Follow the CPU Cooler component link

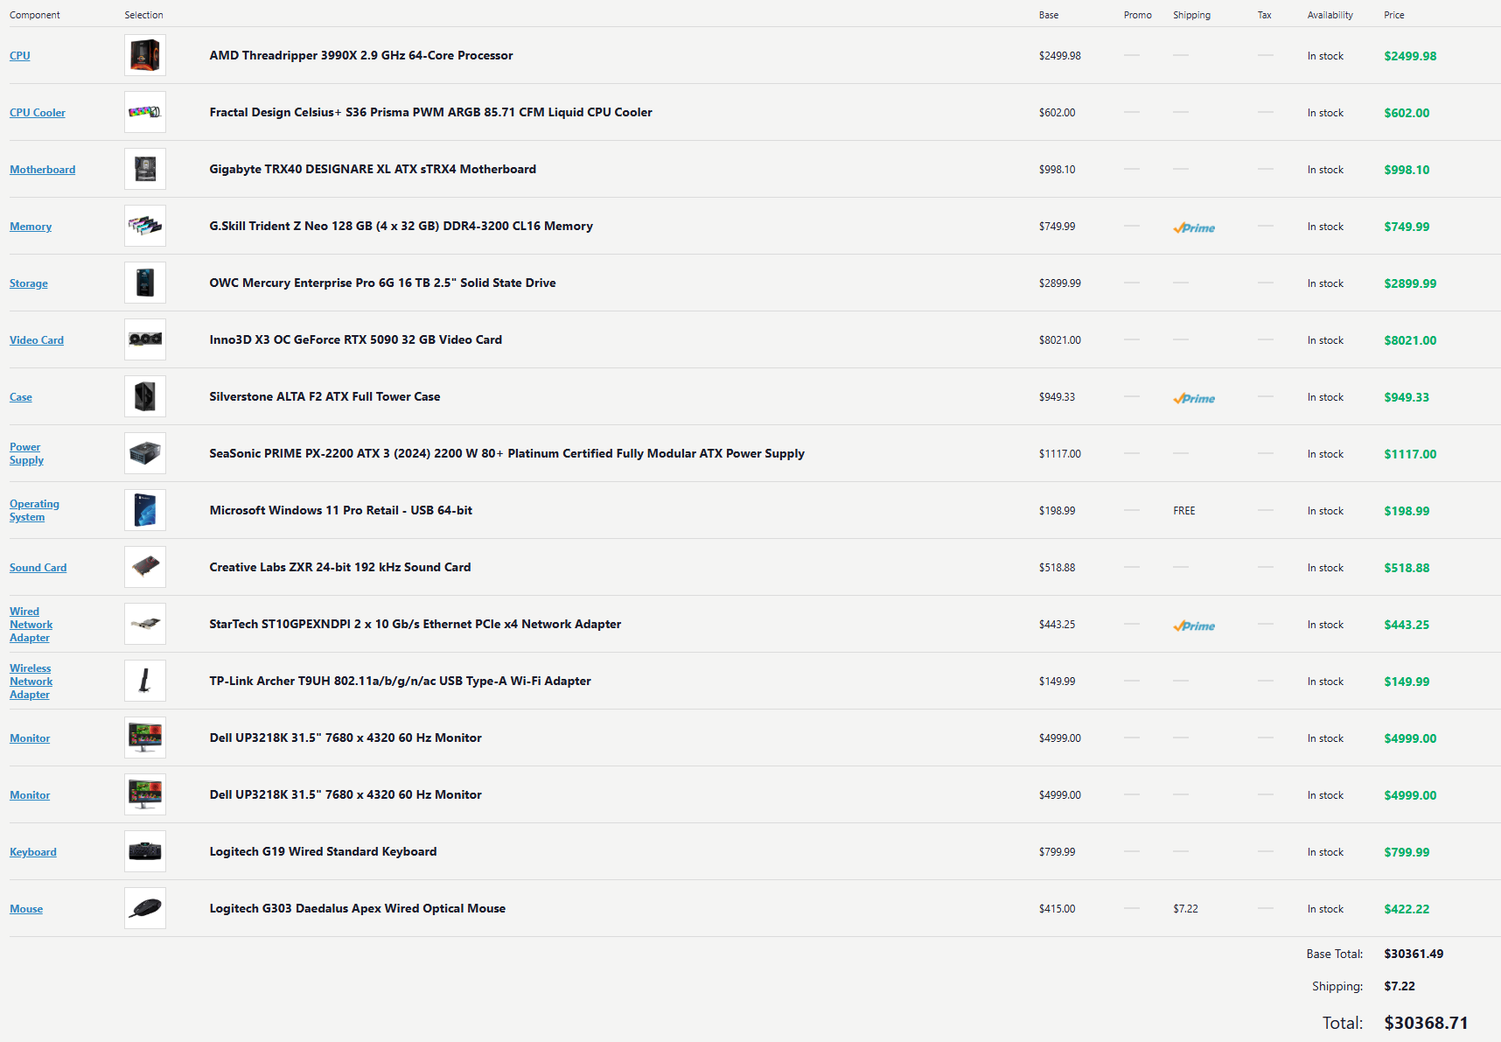38,113
